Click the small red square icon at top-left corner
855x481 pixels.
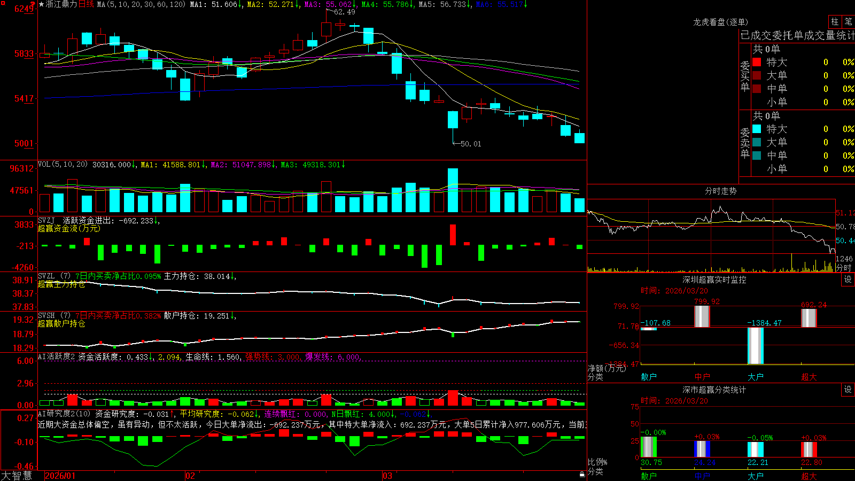[x=3, y=3]
